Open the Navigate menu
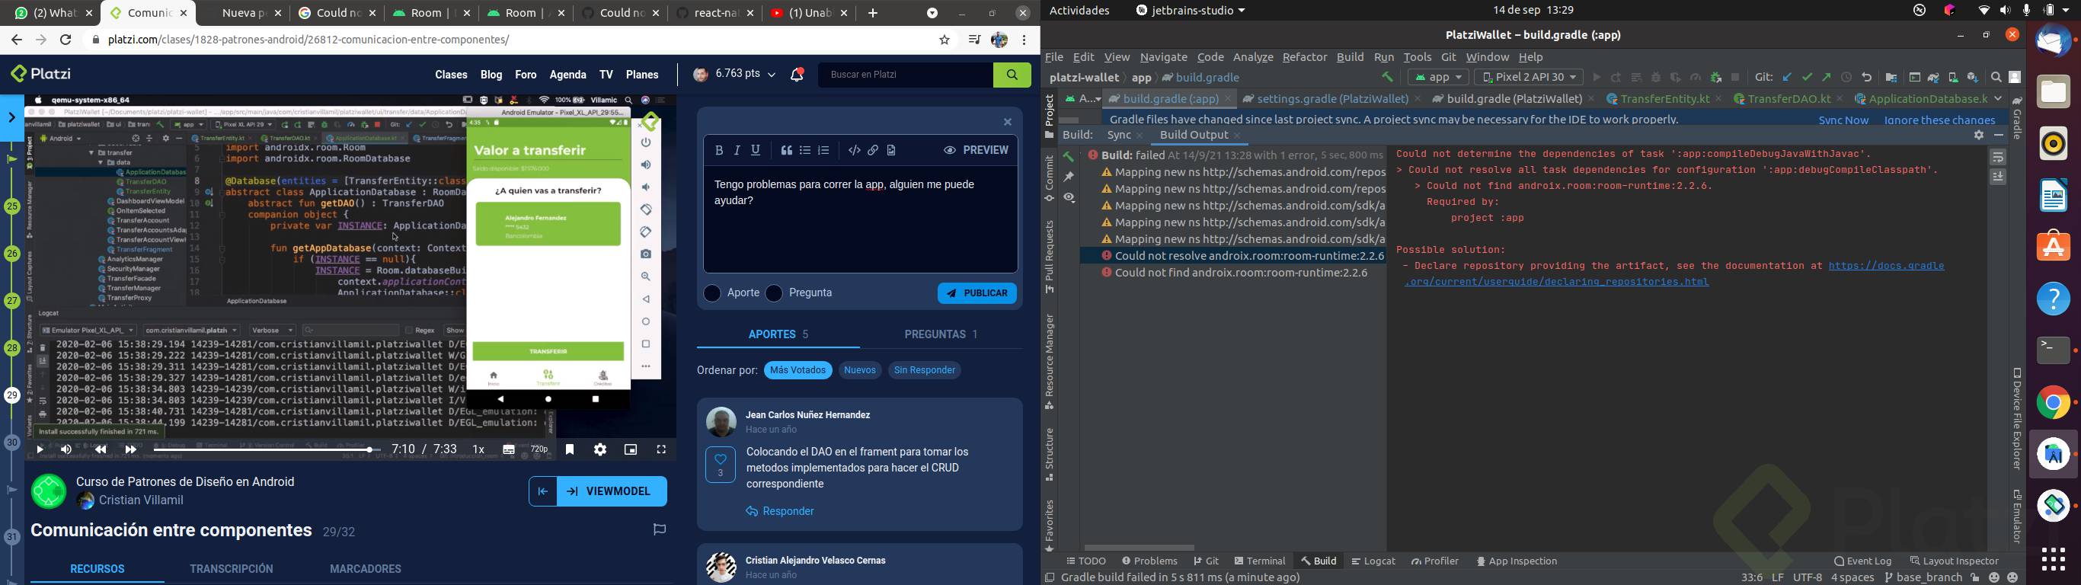Viewport: 2081px width, 585px height. pyautogui.click(x=1163, y=58)
